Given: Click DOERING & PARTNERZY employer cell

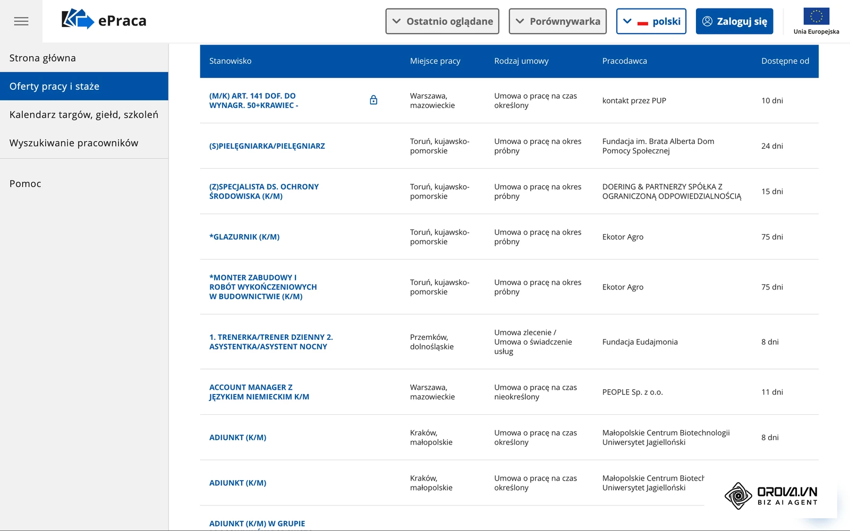Looking at the screenshot, I should (x=671, y=191).
